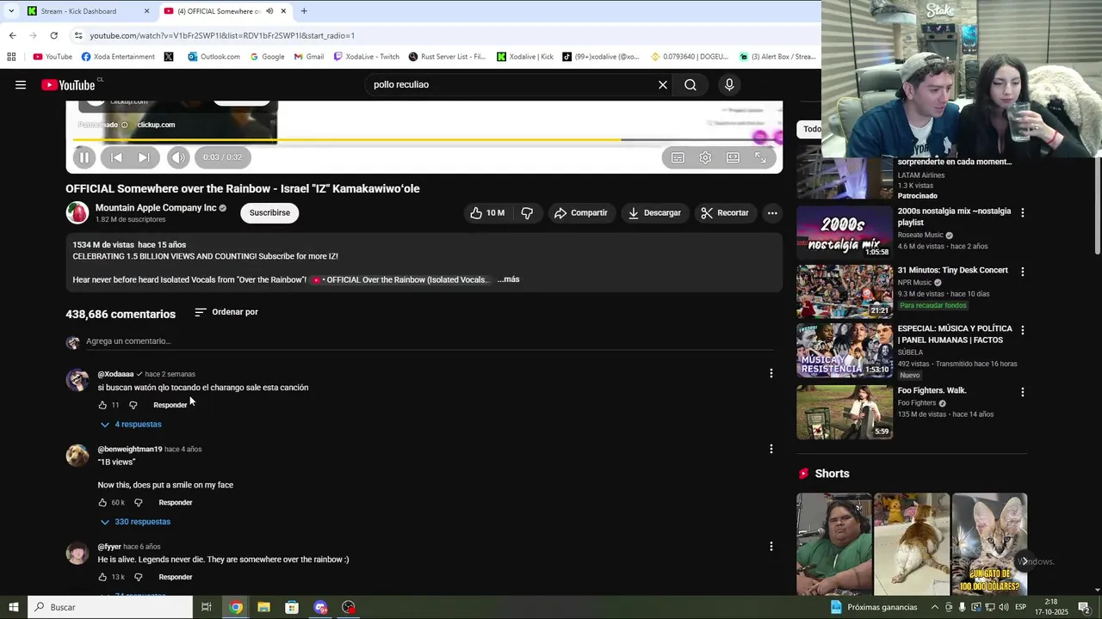The height and width of the screenshot is (619, 1102).
Task: Share the video via Compartir
Action: pyautogui.click(x=581, y=213)
